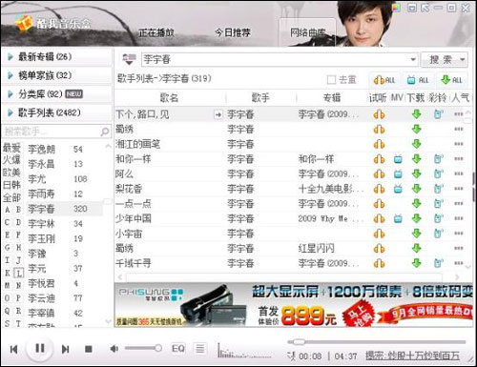Open the 搜索 button dropdown arrow
Screen dimensions: 477x367
[463, 60]
